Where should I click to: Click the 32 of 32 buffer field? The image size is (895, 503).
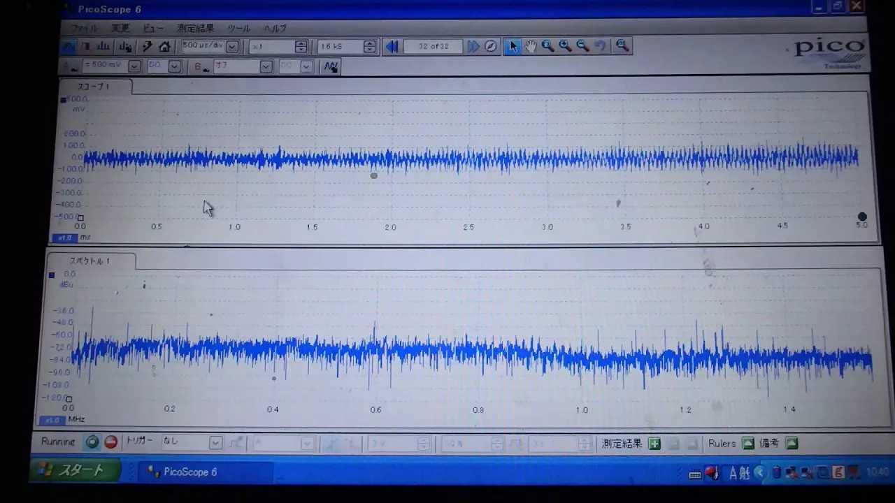coord(434,46)
